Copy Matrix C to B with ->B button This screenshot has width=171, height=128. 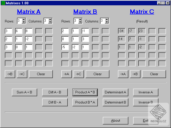[135, 74]
